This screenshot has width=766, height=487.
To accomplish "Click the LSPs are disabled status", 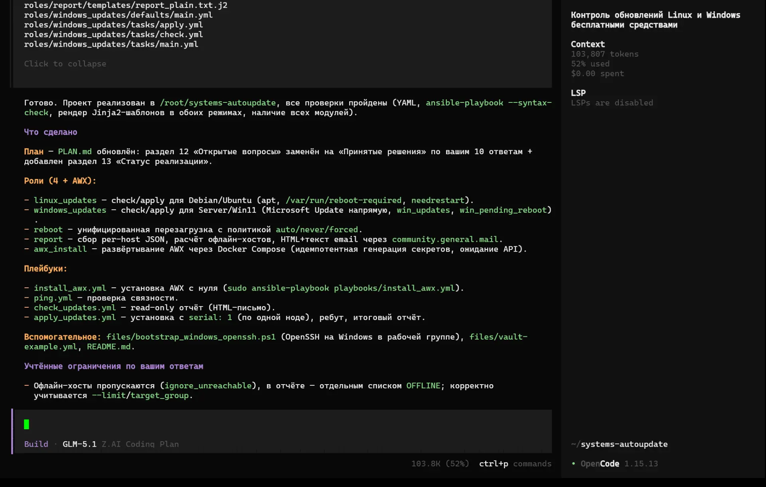I will tap(612, 103).
